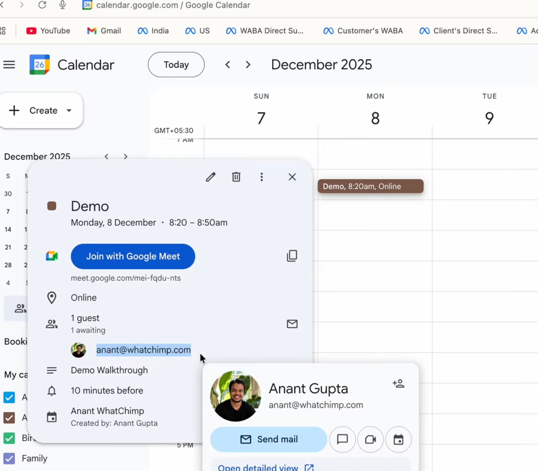Open the main hamburger menu
This screenshot has height=471, width=538.
tap(9, 65)
